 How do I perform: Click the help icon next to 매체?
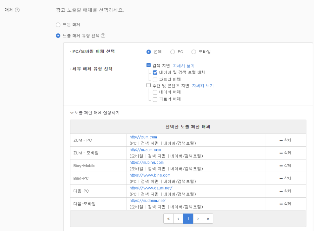(17, 10)
